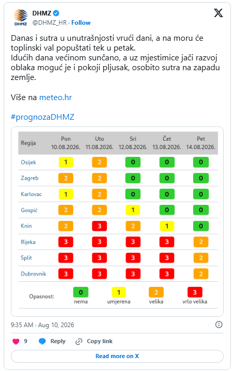Follow the DHMZ_HR account
235x371 pixels.
(x=81, y=23)
